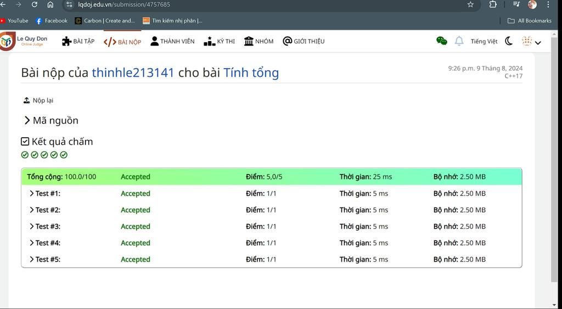This screenshot has height=309, width=562.
Task: Open Tính tổng problem link
Action: click(251, 72)
